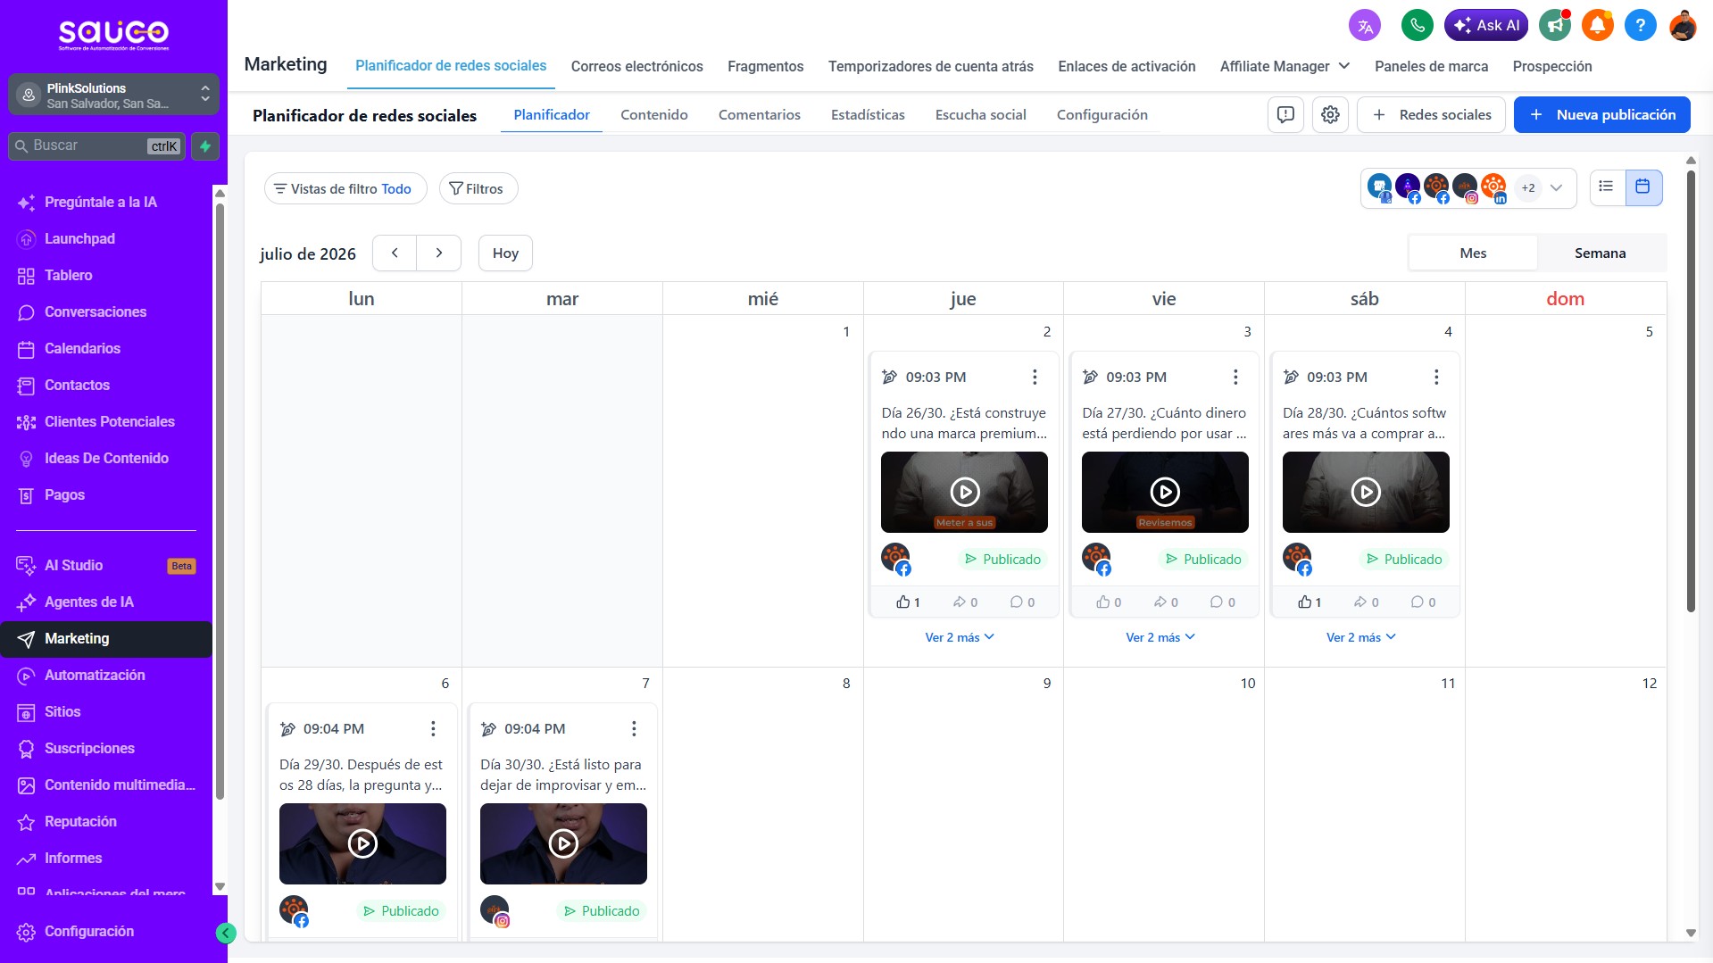Image resolution: width=1713 pixels, height=963 pixels.
Task: Click Nueva publicación button
Action: (1602, 114)
